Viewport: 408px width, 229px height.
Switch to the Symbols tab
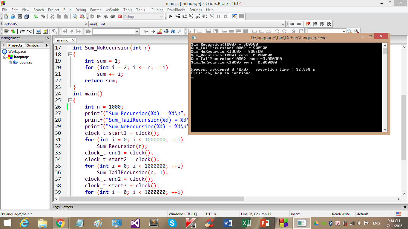click(x=33, y=45)
